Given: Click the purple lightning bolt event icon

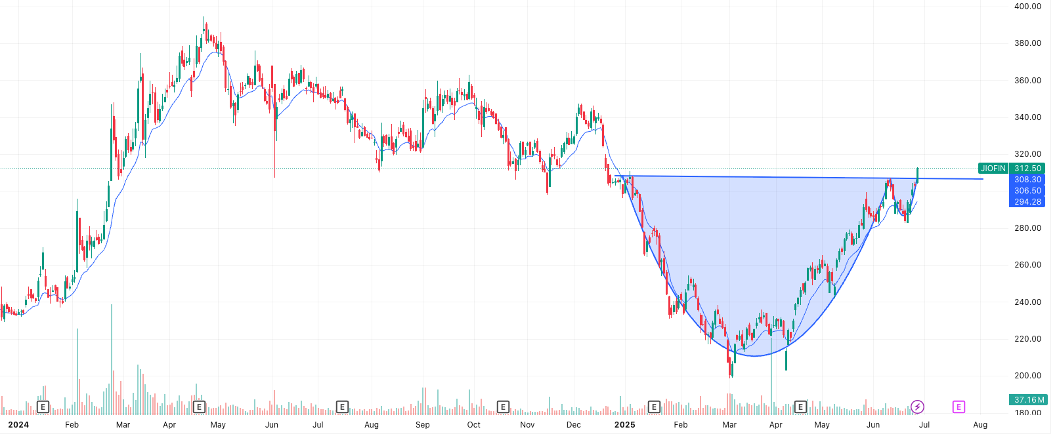Looking at the screenshot, I should tap(917, 407).
